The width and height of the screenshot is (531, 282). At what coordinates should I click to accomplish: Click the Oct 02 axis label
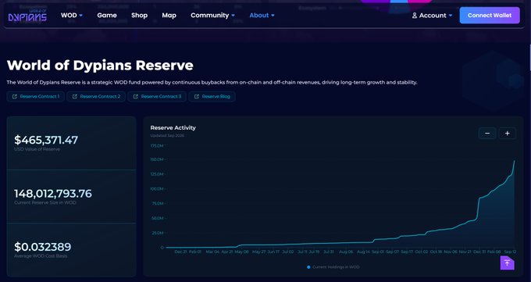422,252
